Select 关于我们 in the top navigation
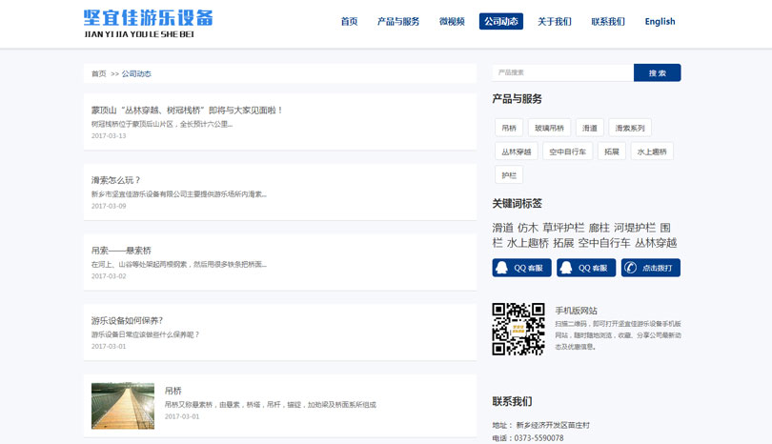This screenshot has width=772, height=444. coord(554,22)
